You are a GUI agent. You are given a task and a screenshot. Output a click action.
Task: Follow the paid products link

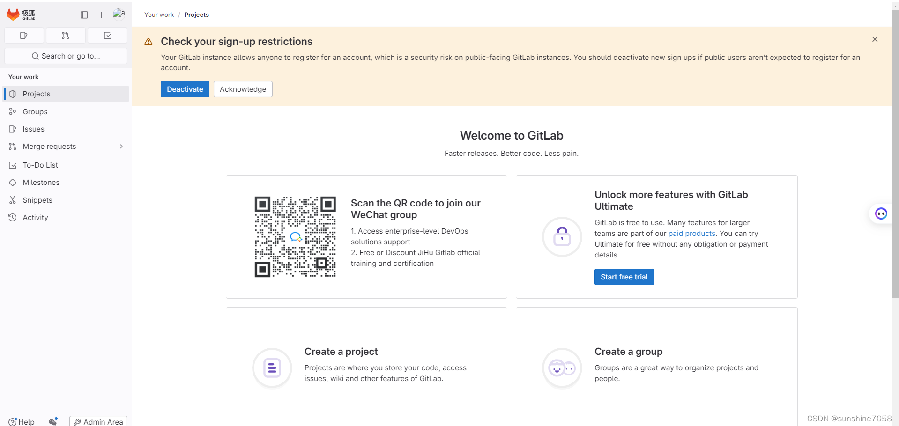click(691, 233)
